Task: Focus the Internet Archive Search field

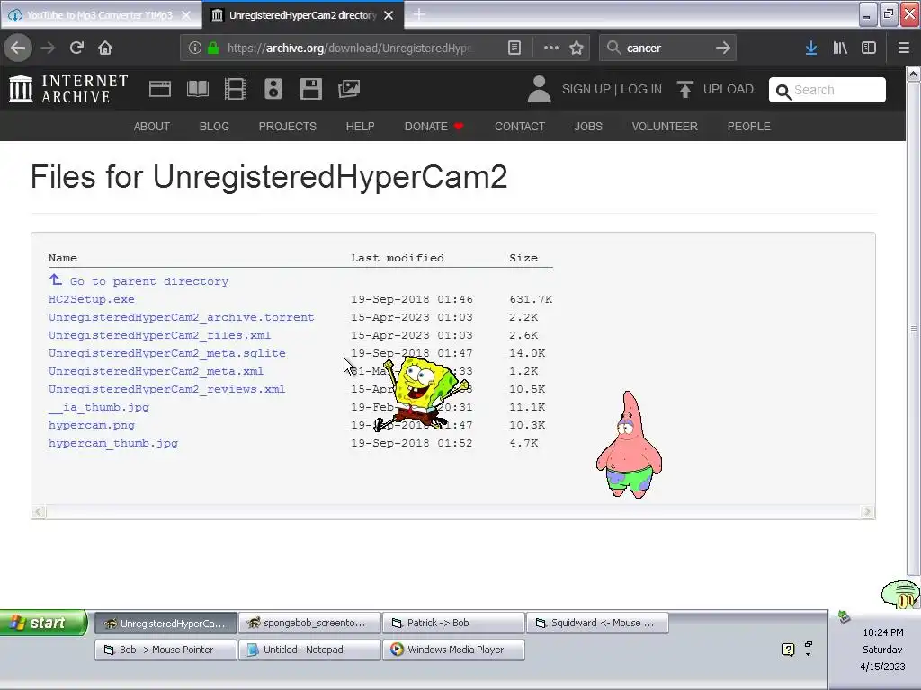Action: click(827, 90)
